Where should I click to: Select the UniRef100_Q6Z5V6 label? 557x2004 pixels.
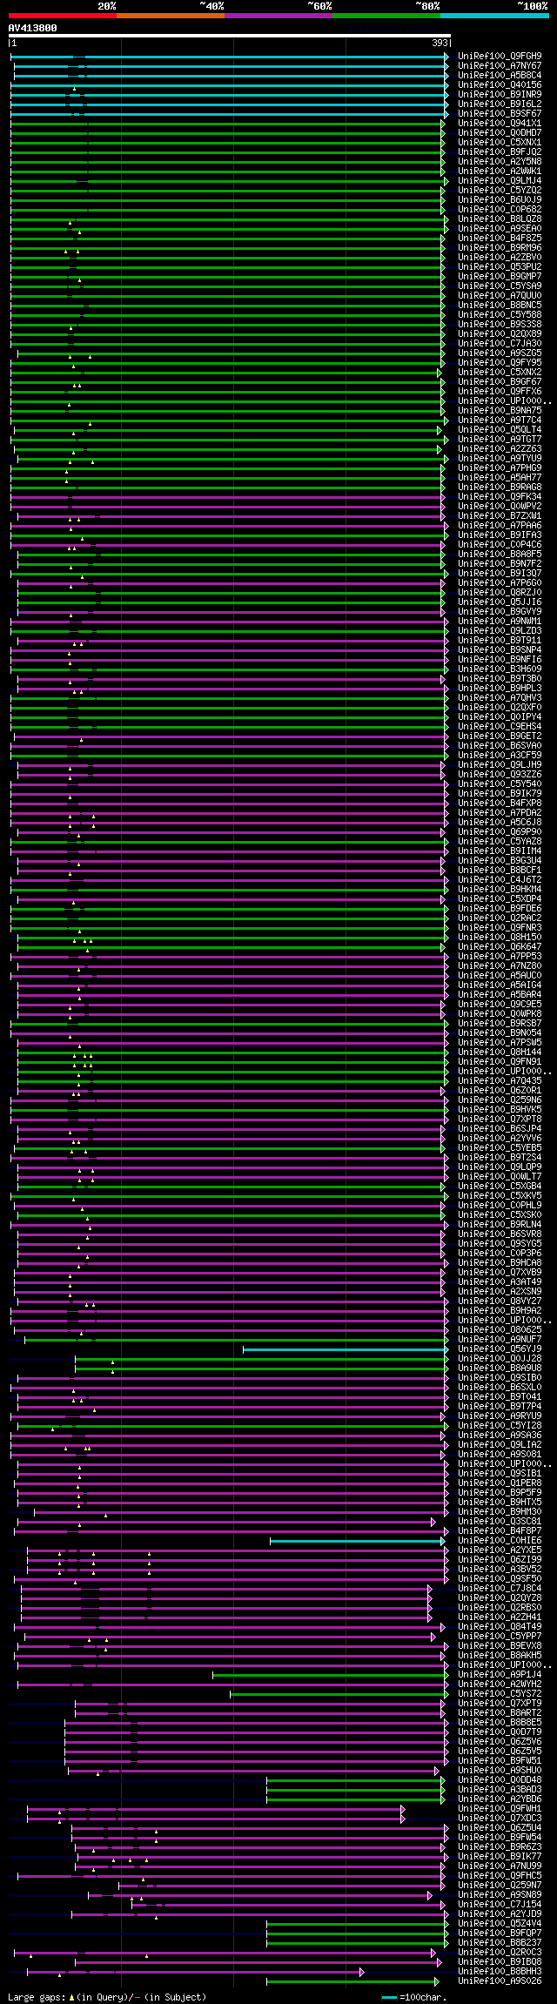click(500, 1742)
